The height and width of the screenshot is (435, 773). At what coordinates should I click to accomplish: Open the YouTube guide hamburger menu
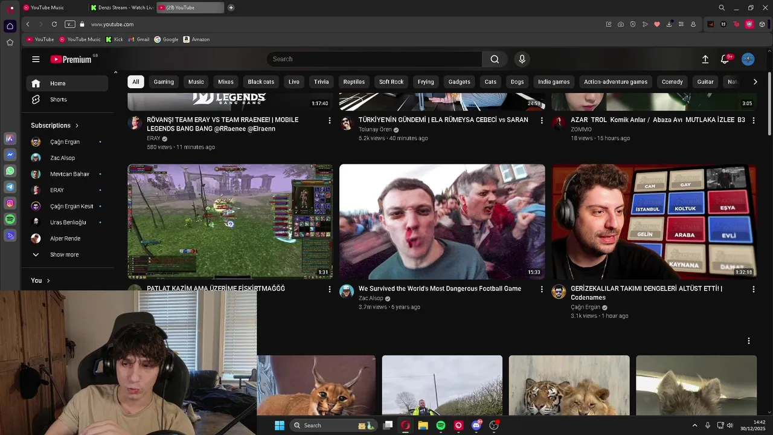[36, 59]
